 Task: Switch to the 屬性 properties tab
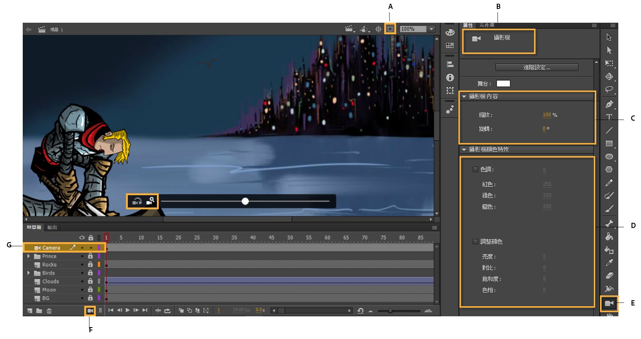468,25
